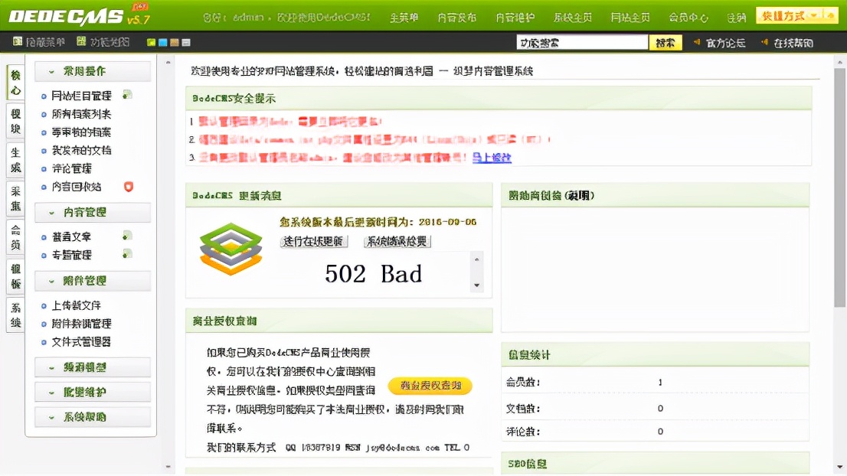Open 上传新文件 in the sidebar
Viewport: 847px width, 476px height.
coord(77,305)
